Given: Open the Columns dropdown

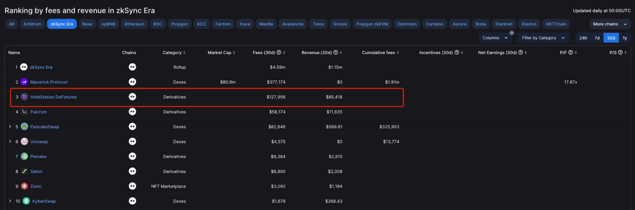Looking at the screenshot, I should (x=494, y=38).
